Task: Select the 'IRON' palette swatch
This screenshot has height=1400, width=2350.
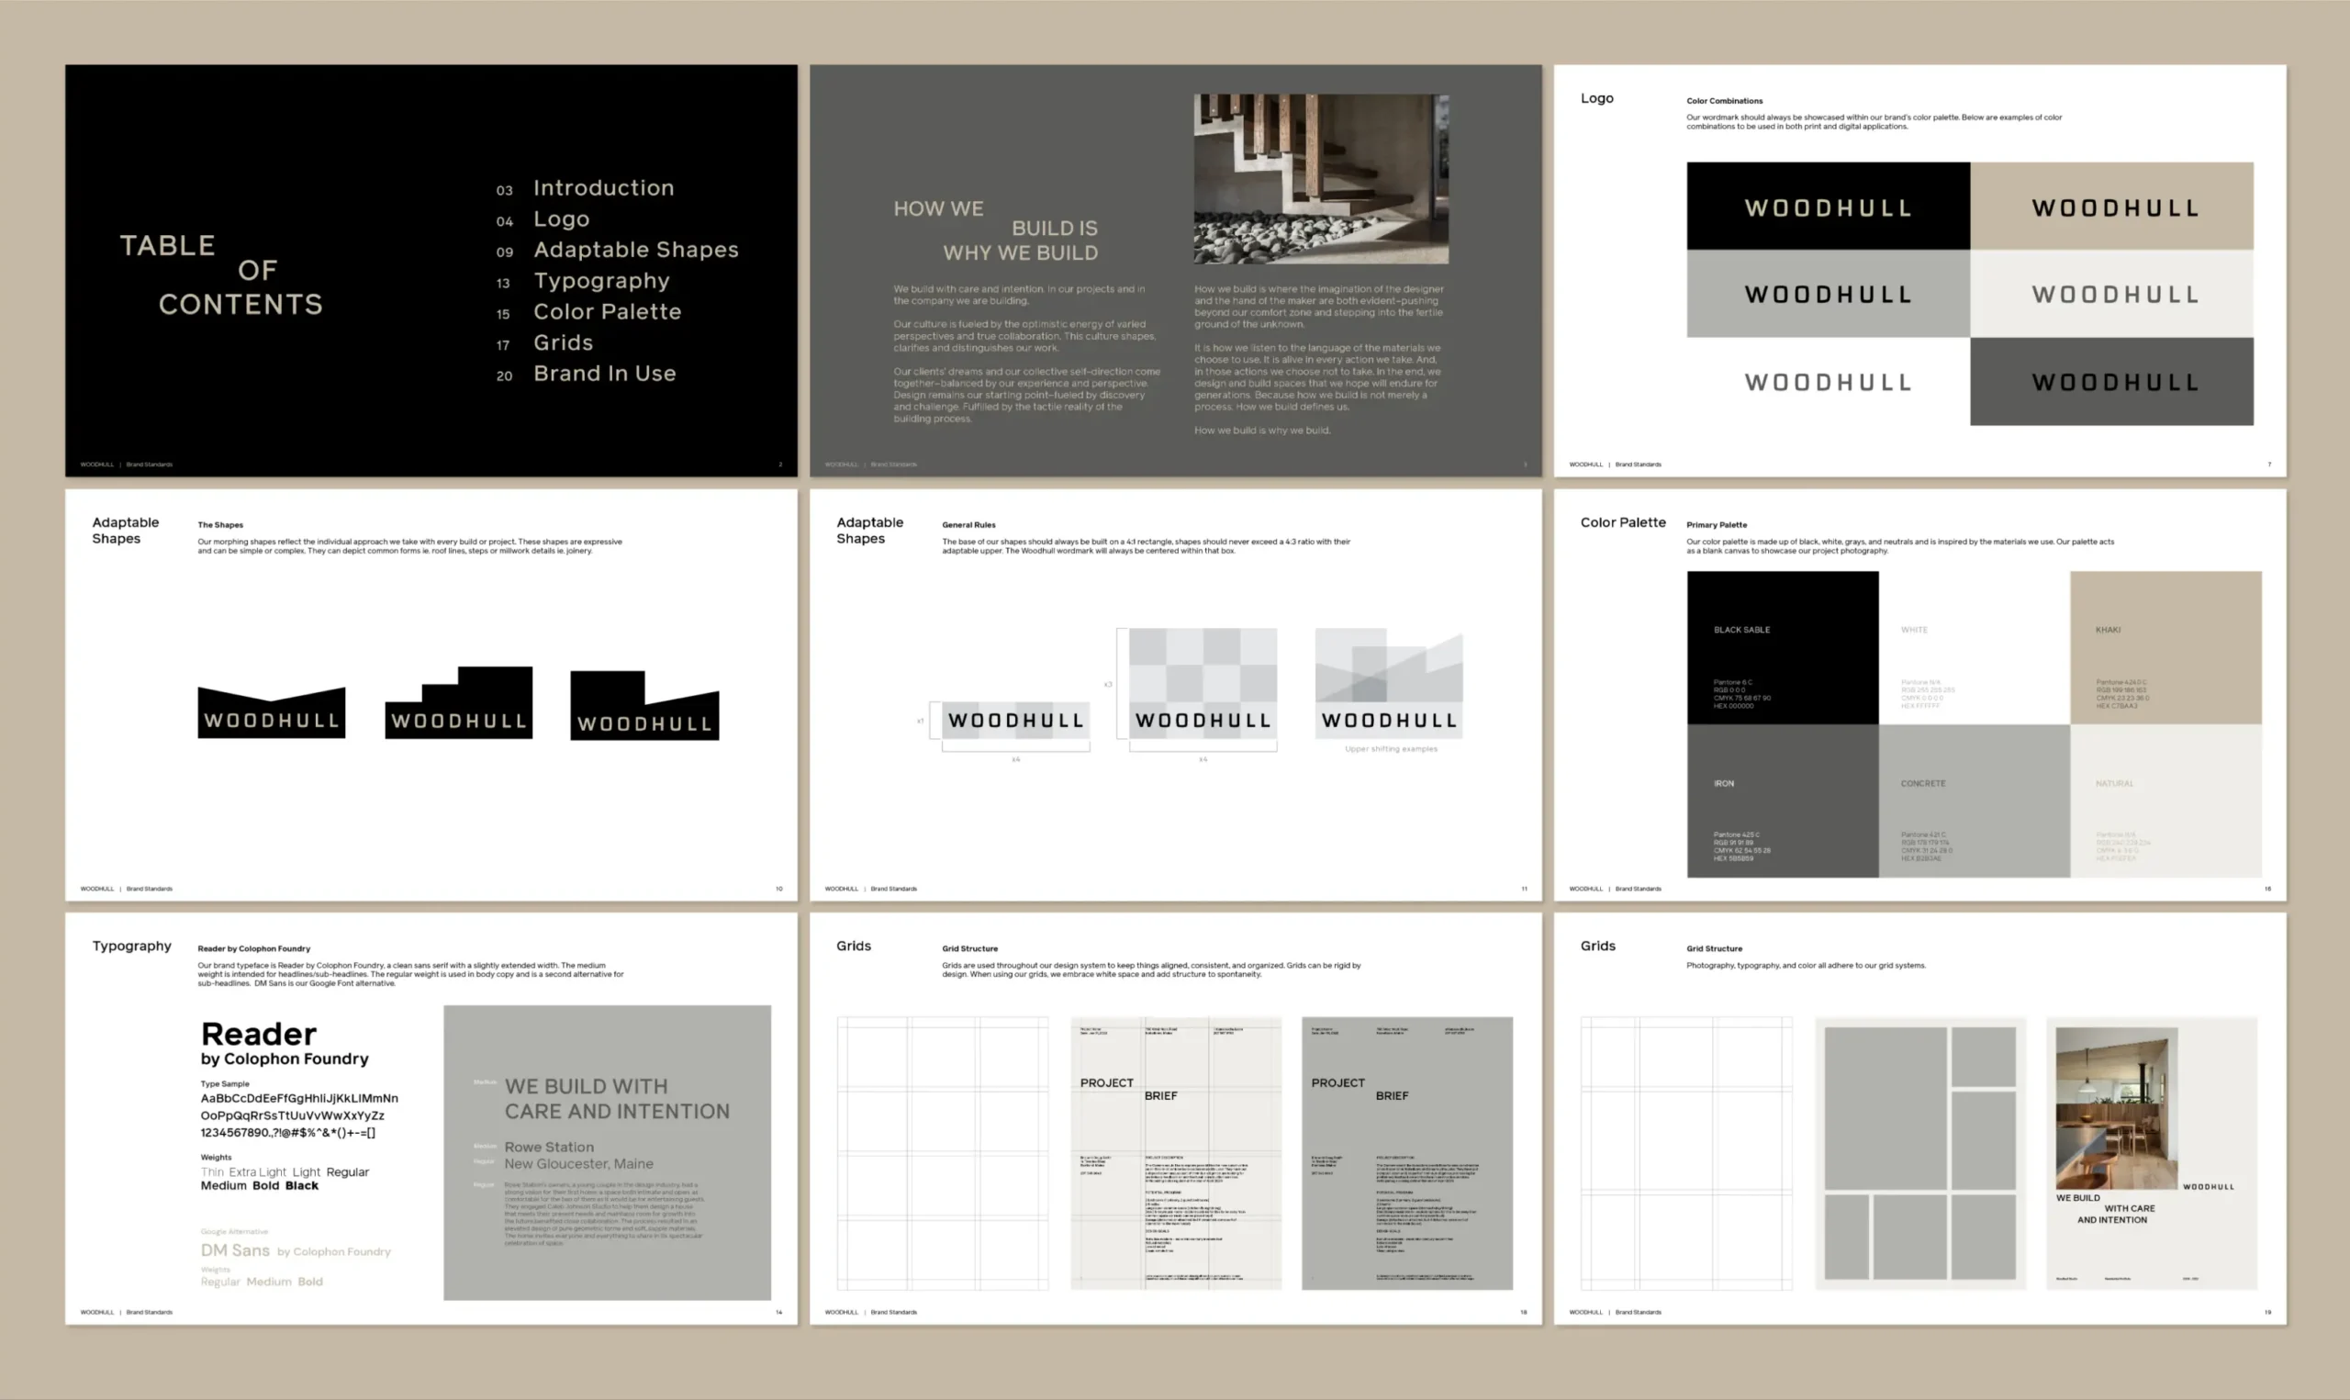Action: click(x=1783, y=801)
